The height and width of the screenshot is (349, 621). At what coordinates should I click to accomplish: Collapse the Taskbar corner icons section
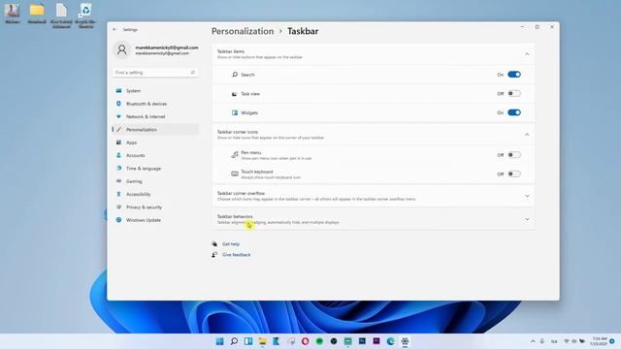click(x=527, y=135)
